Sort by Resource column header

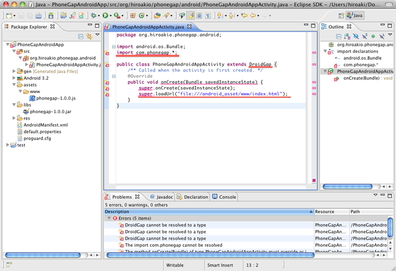pyautogui.click(x=332, y=212)
